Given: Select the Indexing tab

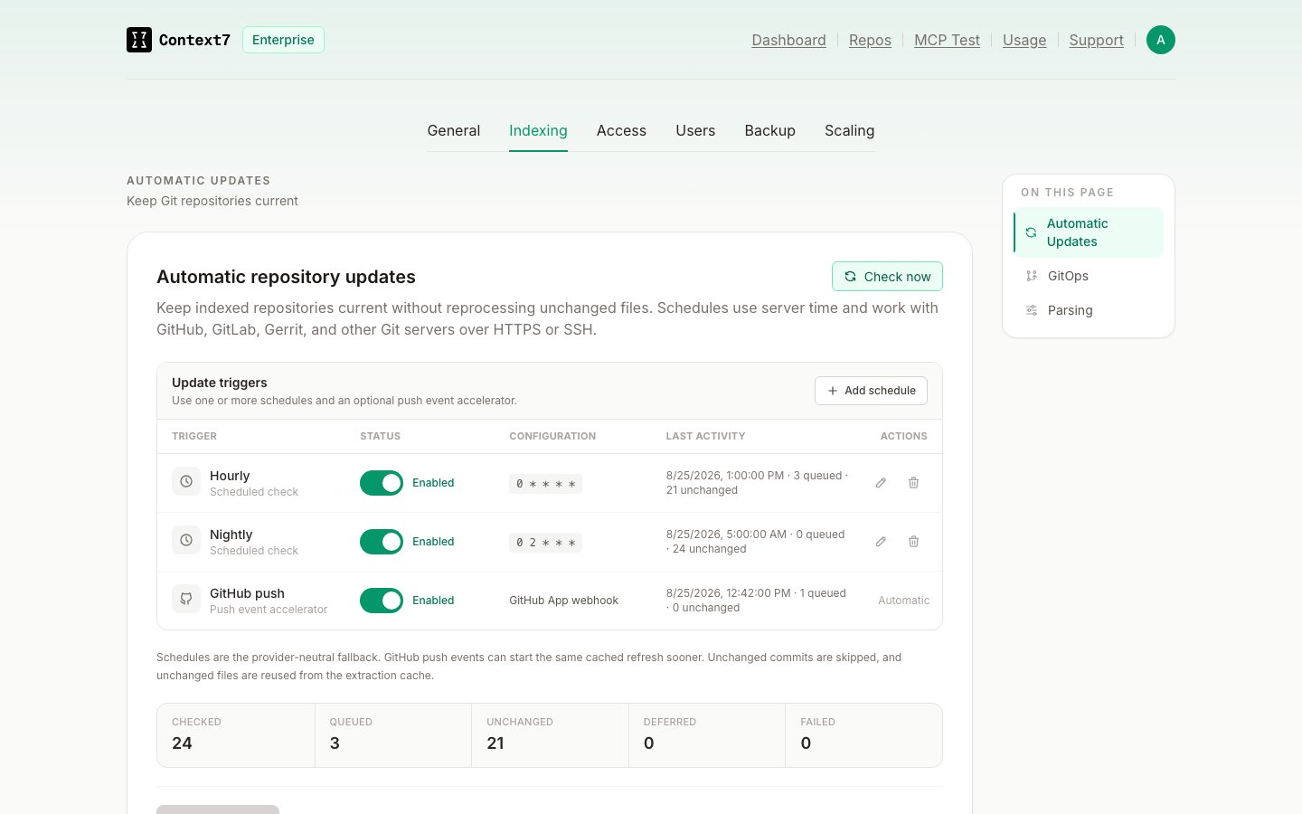Looking at the screenshot, I should [x=538, y=130].
